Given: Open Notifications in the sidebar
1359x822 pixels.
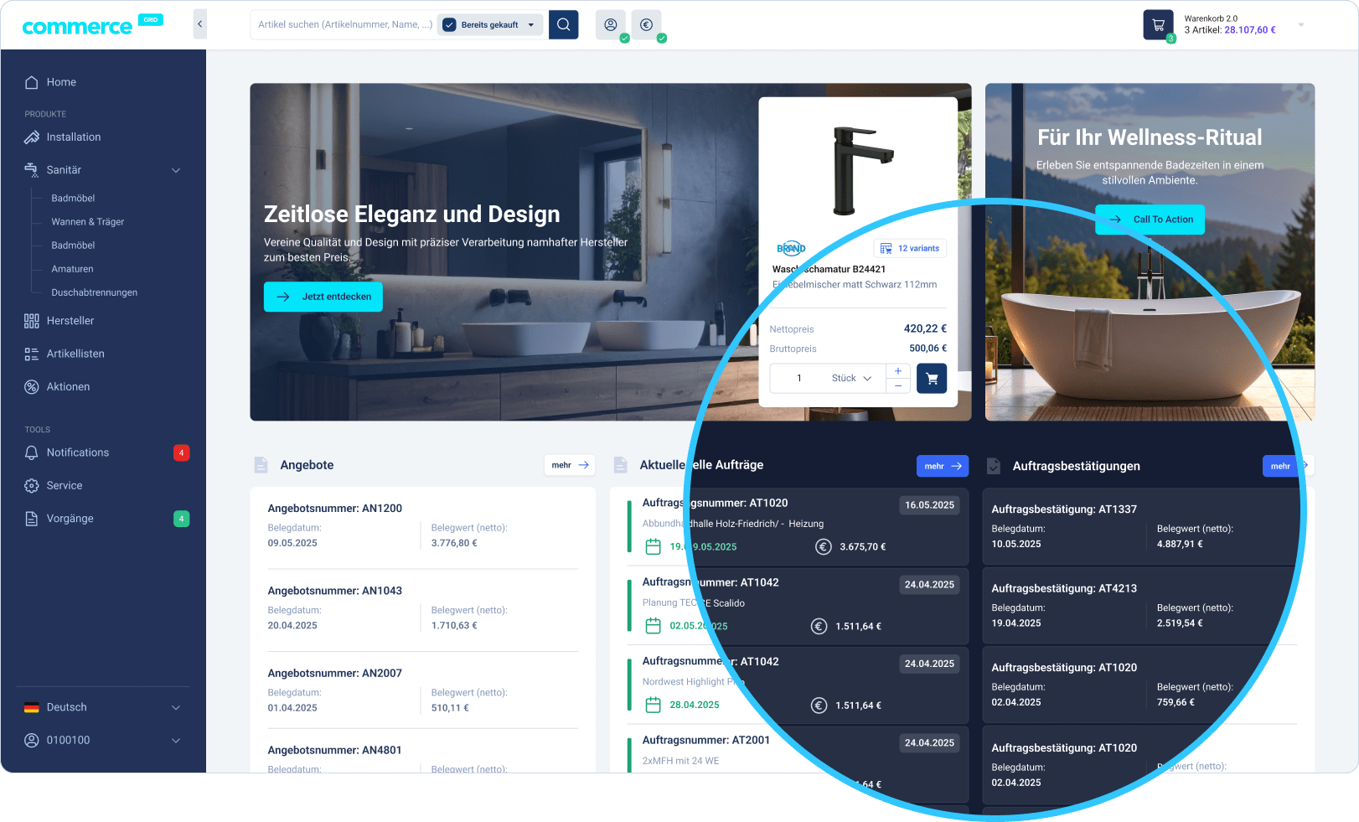Looking at the screenshot, I should 78,452.
